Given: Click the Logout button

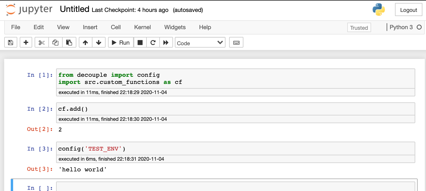Looking at the screenshot, I should point(408,10).
